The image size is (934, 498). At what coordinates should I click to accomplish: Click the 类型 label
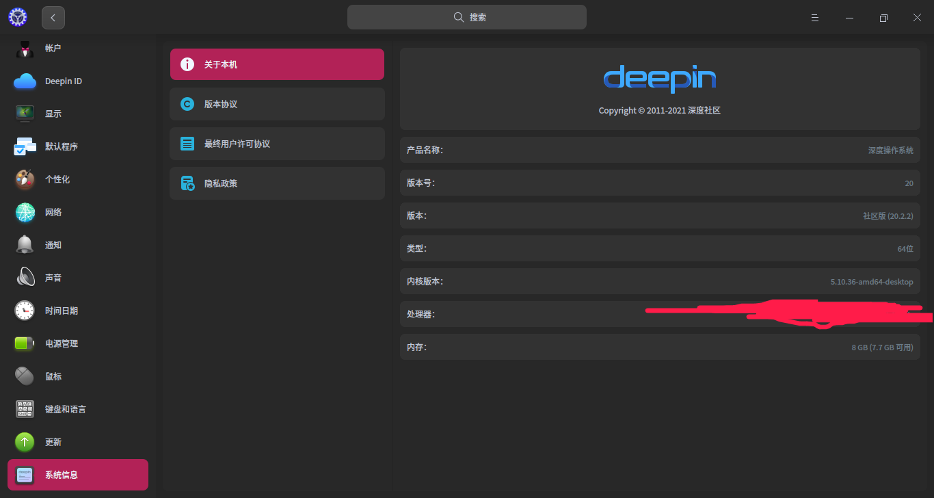[416, 248]
